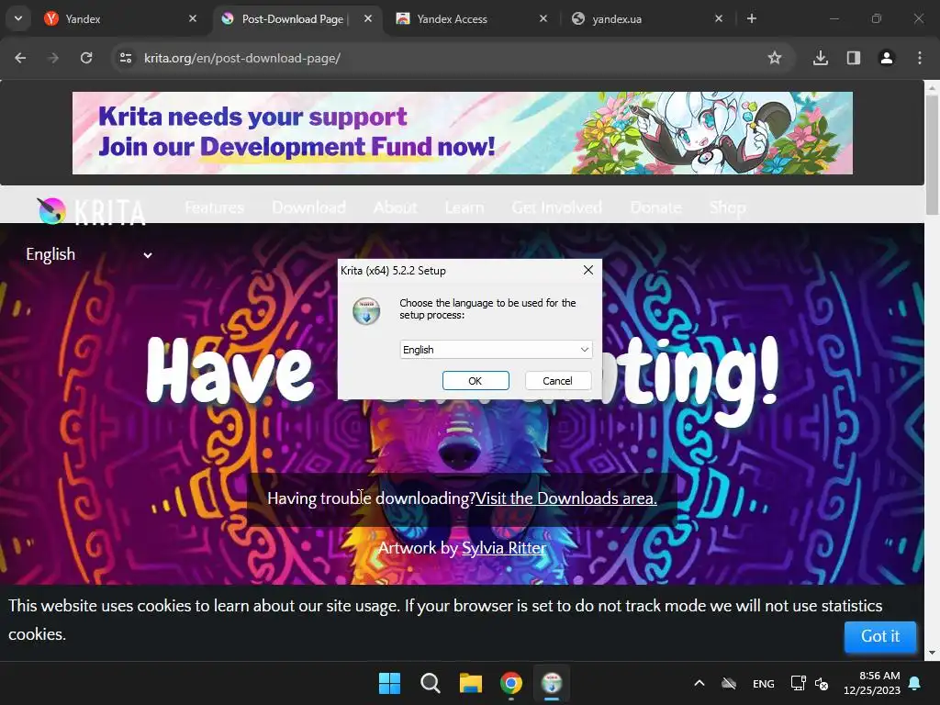Open the About menu item
The width and height of the screenshot is (940, 705).
coord(395,207)
